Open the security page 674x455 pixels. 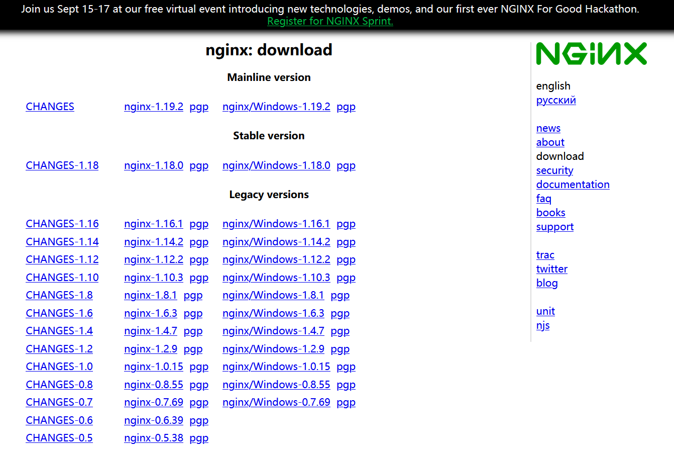coord(554,170)
